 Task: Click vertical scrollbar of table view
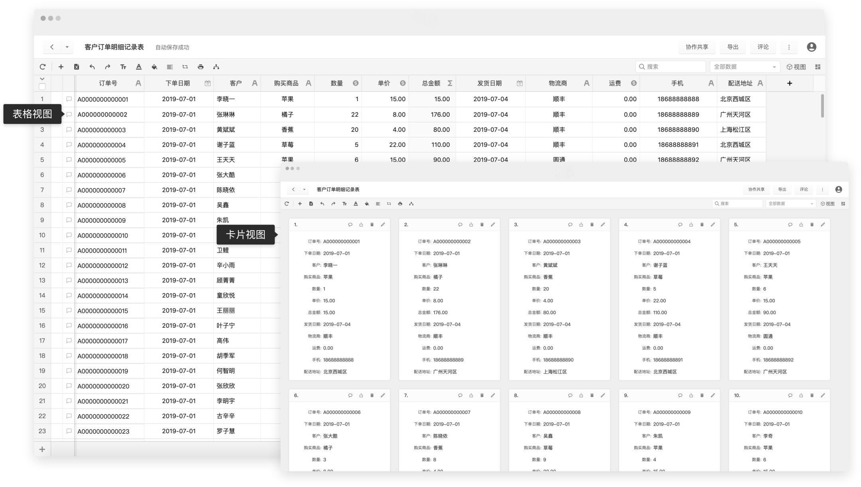[822, 106]
